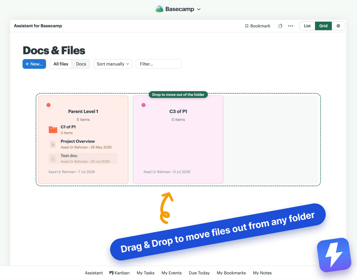The width and height of the screenshot is (357, 280).
Task: Expand the Basecamp dropdown chevron
Action: point(199,9)
